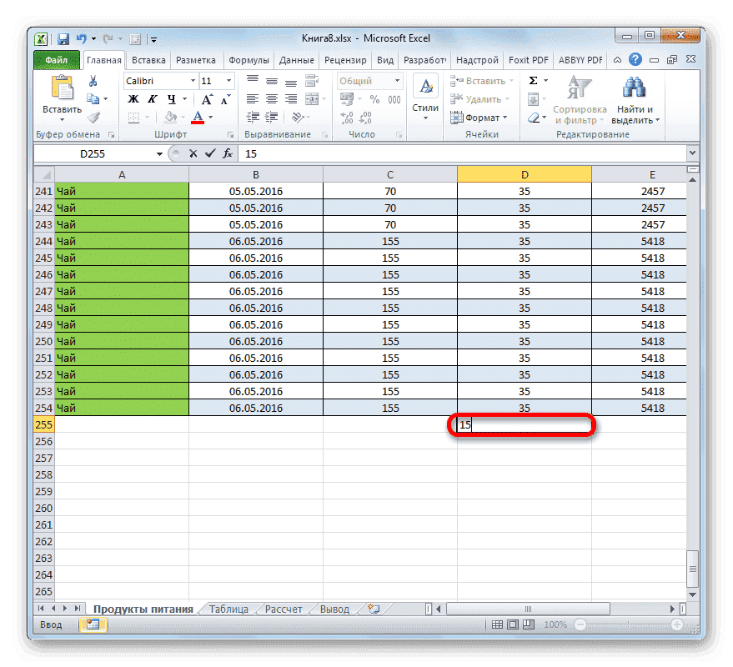Toggle underline formatting (Ч)
733x667 pixels.
coord(171,98)
